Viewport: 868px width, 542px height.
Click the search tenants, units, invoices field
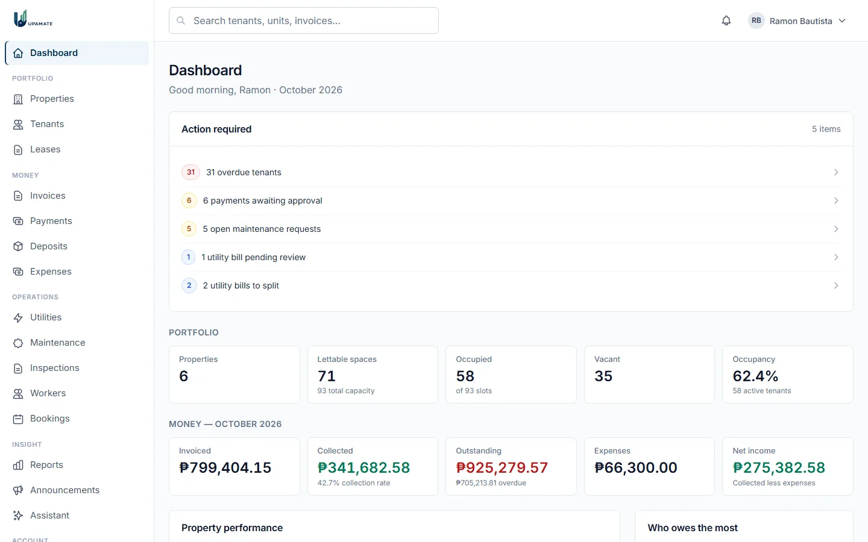[304, 20]
